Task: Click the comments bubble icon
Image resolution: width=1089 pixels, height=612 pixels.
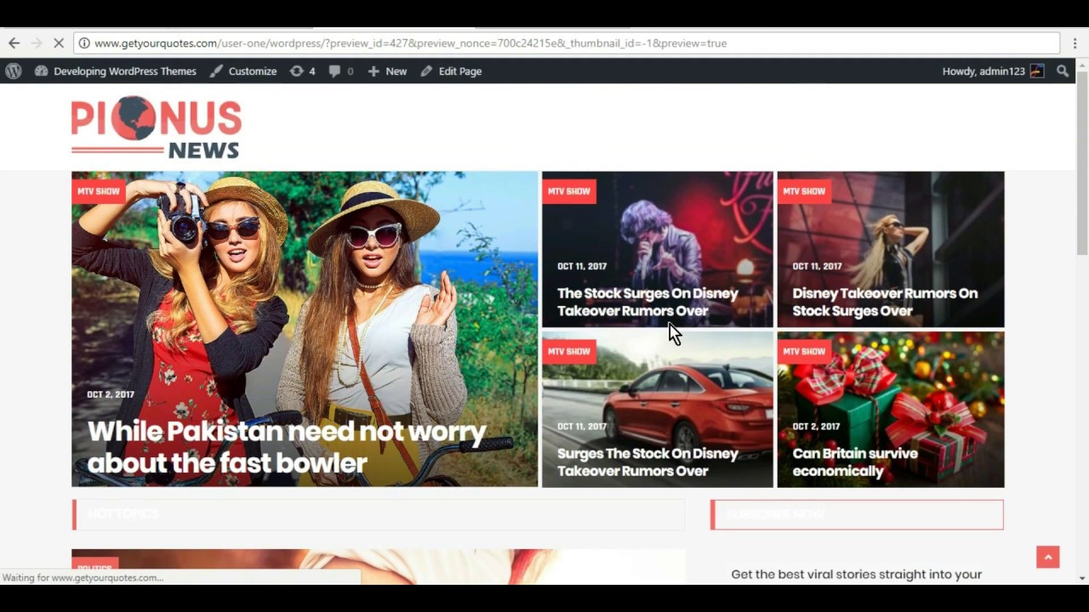Action: point(334,71)
